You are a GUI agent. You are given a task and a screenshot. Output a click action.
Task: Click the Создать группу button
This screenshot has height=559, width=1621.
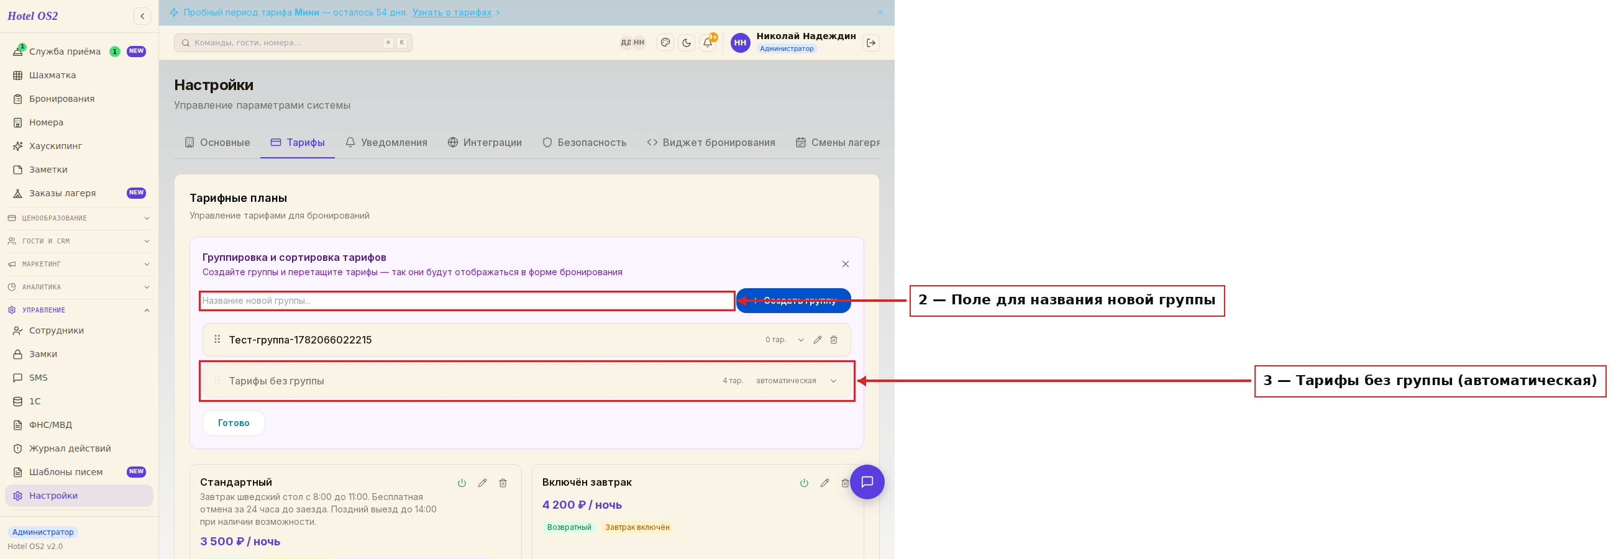[x=793, y=301]
